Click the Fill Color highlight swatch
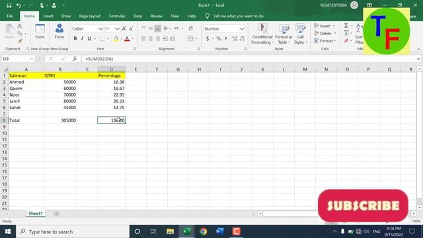Image resolution: width=423 pixels, height=238 pixels. point(116,39)
